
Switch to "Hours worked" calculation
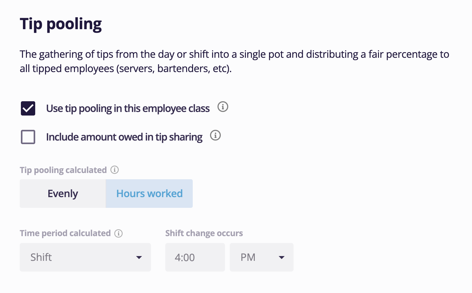[x=149, y=193]
